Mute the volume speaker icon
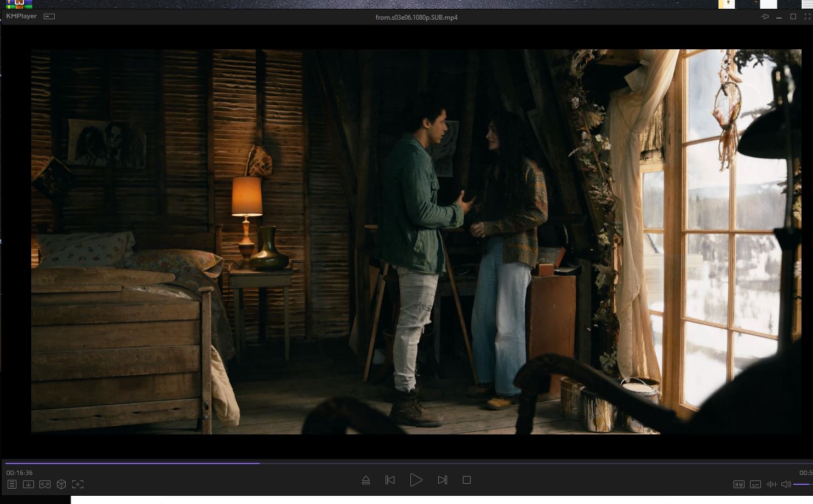The image size is (813, 504). tap(786, 484)
